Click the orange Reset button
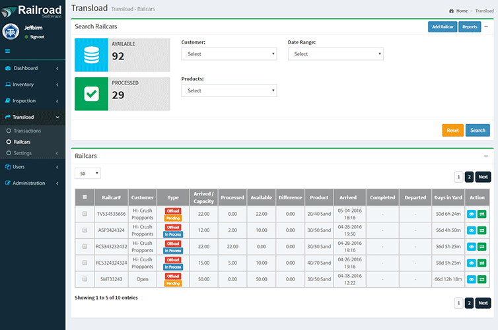The height and width of the screenshot is (330, 498). [x=452, y=130]
